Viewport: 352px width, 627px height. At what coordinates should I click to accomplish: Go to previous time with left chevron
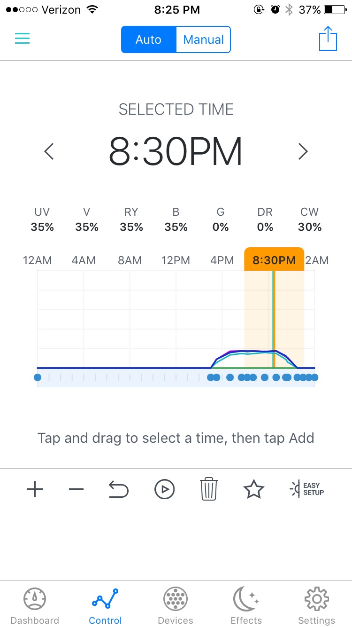pos(49,151)
